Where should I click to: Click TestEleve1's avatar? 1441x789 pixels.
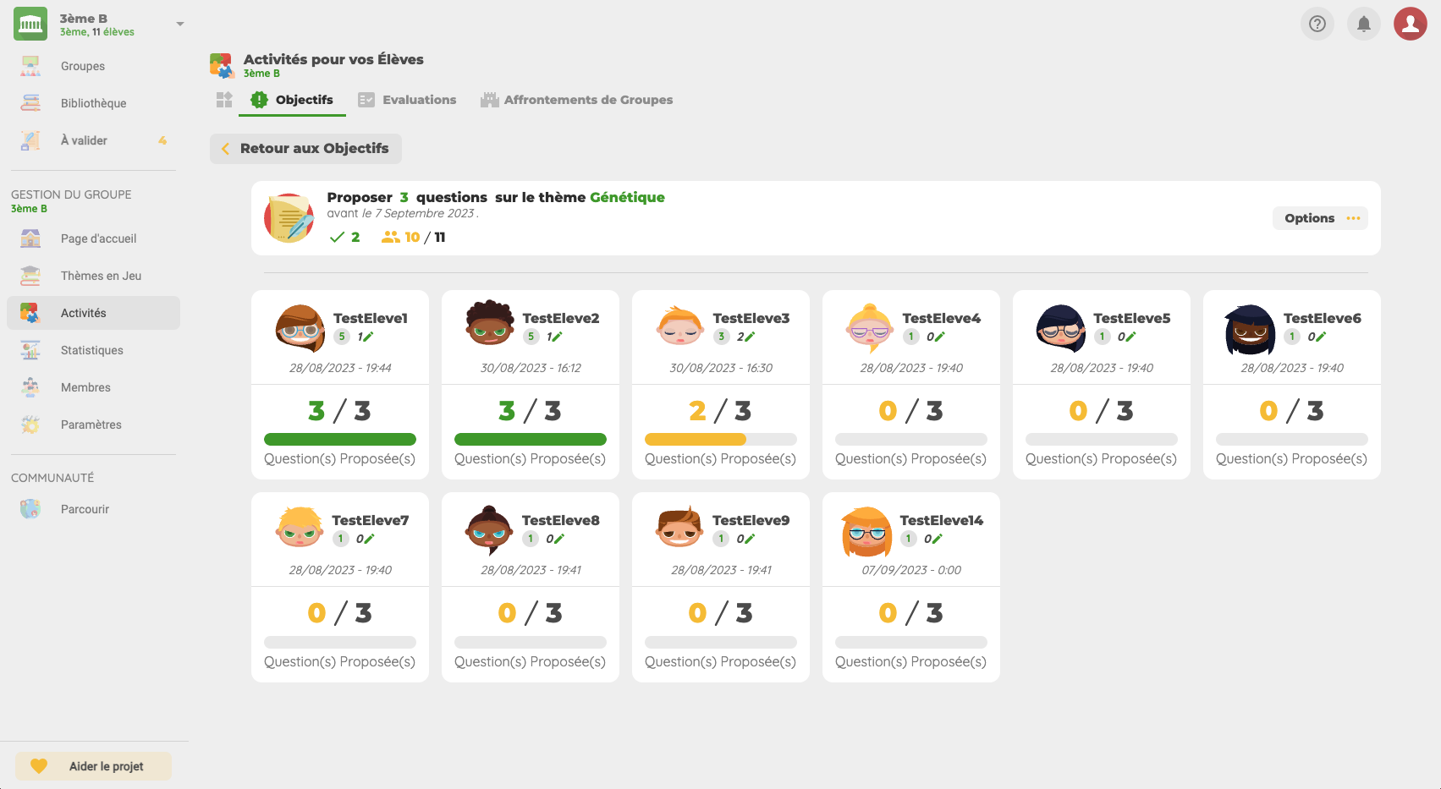pyautogui.click(x=300, y=328)
